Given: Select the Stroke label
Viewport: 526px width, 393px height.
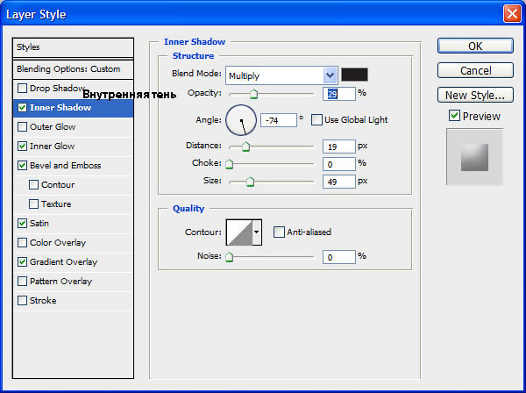Looking at the screenshot, I should [x=43, y=300].
